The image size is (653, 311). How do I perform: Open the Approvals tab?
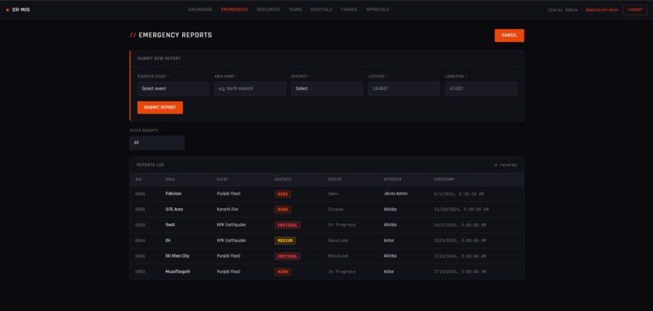point(378,10)
